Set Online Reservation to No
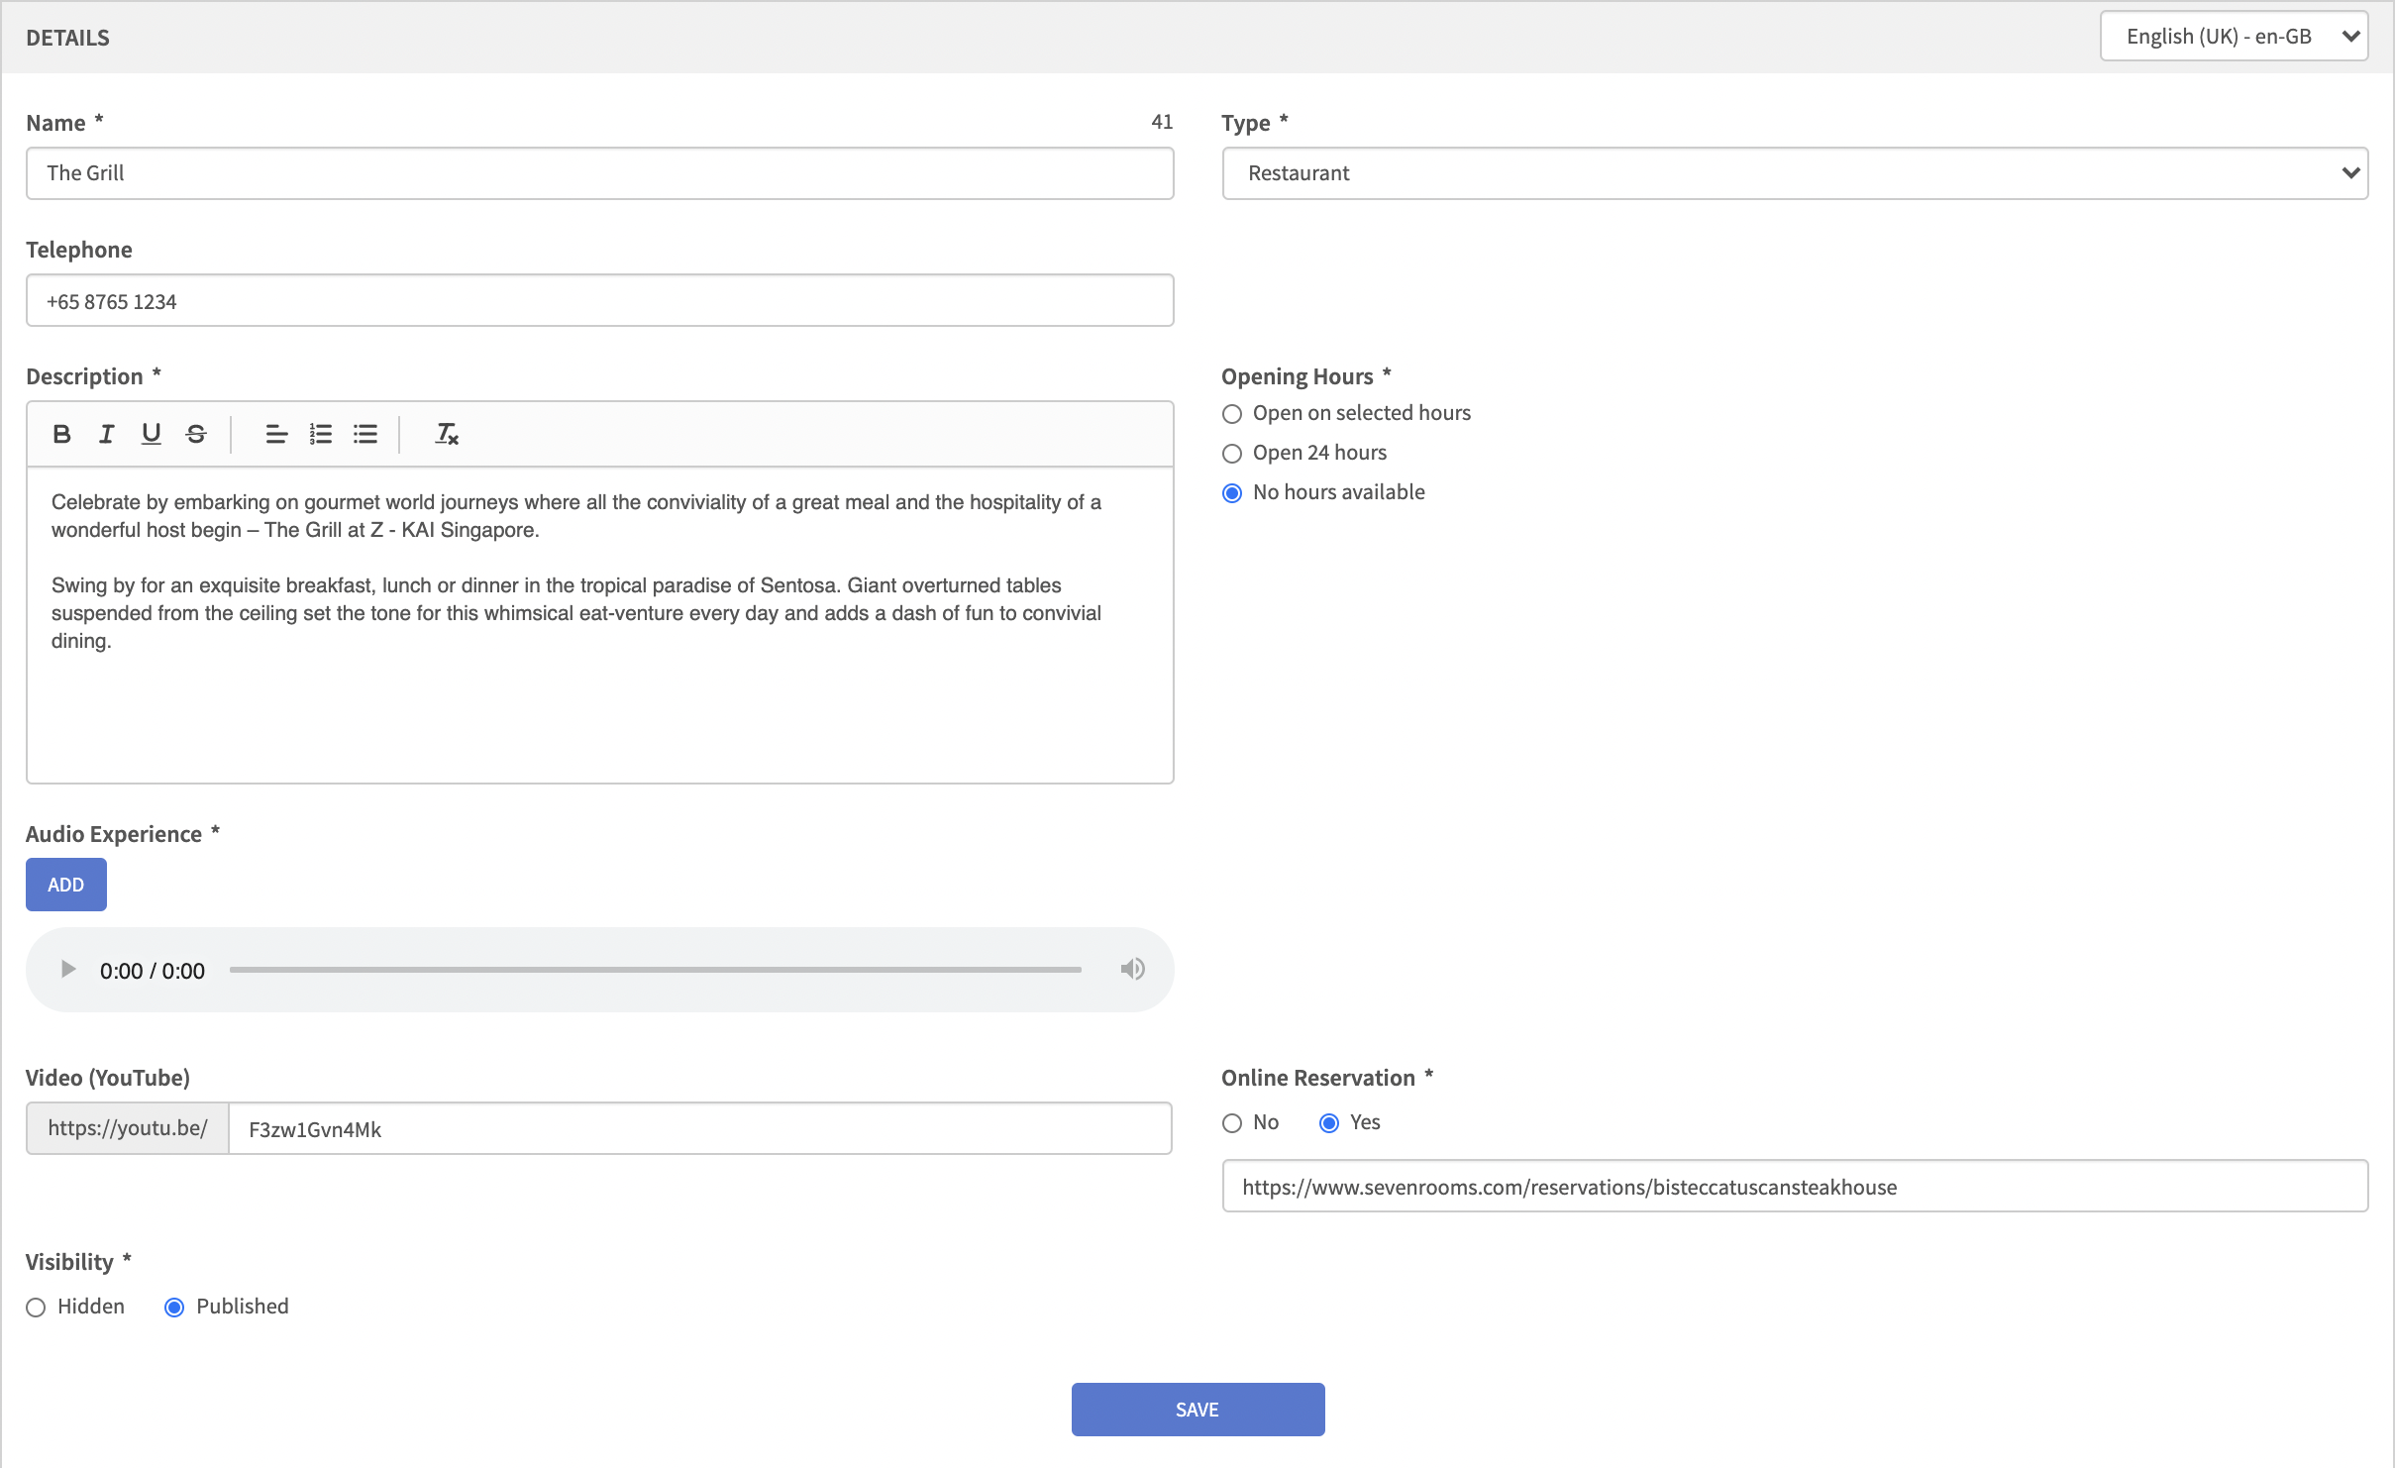Image resolution: width=2395 pixels, height=1468 pixels. coord(1232,1123)
